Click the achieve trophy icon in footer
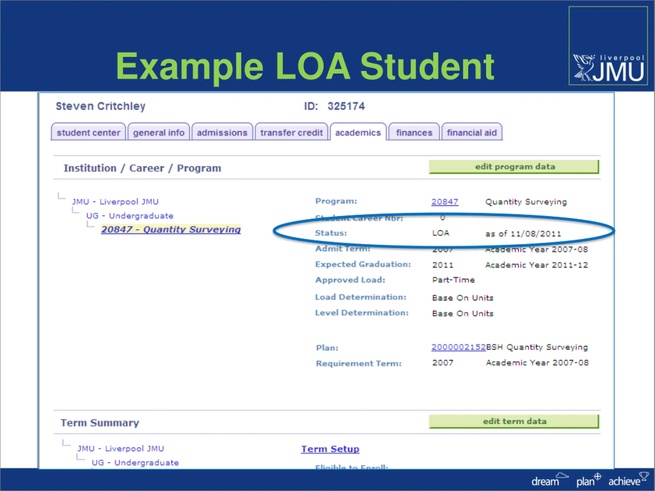 pos(644,476)
